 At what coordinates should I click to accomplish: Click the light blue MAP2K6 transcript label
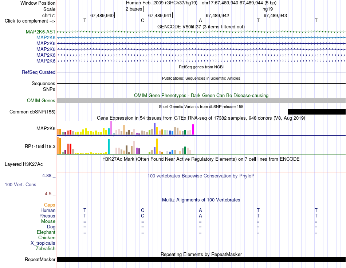(x=46, y=38)
